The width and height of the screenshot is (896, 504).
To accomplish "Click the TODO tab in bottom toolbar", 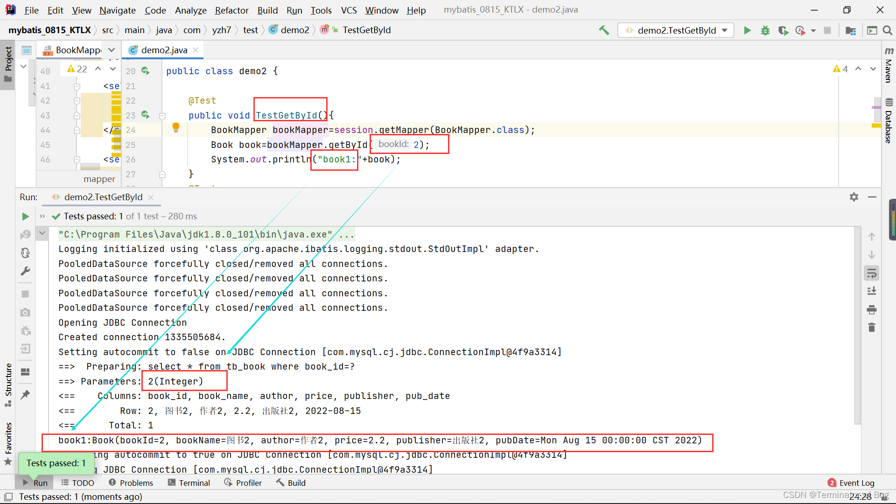I will tap(83, 483).
